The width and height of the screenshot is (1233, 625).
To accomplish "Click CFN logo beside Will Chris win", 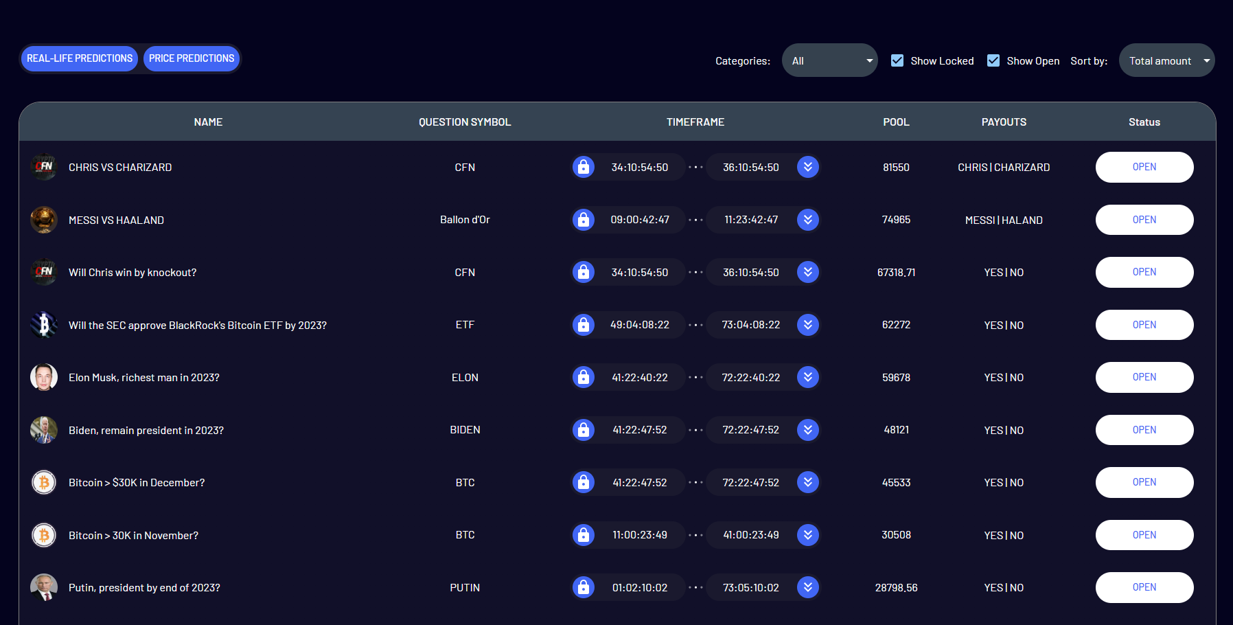I will pos(44,272).
